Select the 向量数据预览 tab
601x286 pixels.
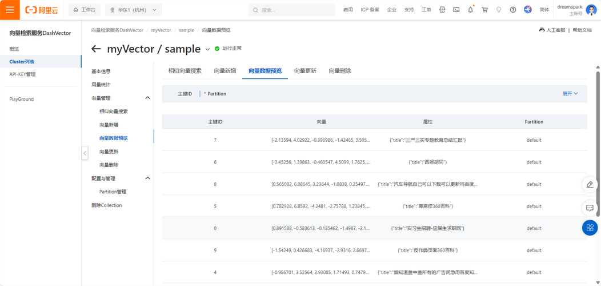coord(265,70)
